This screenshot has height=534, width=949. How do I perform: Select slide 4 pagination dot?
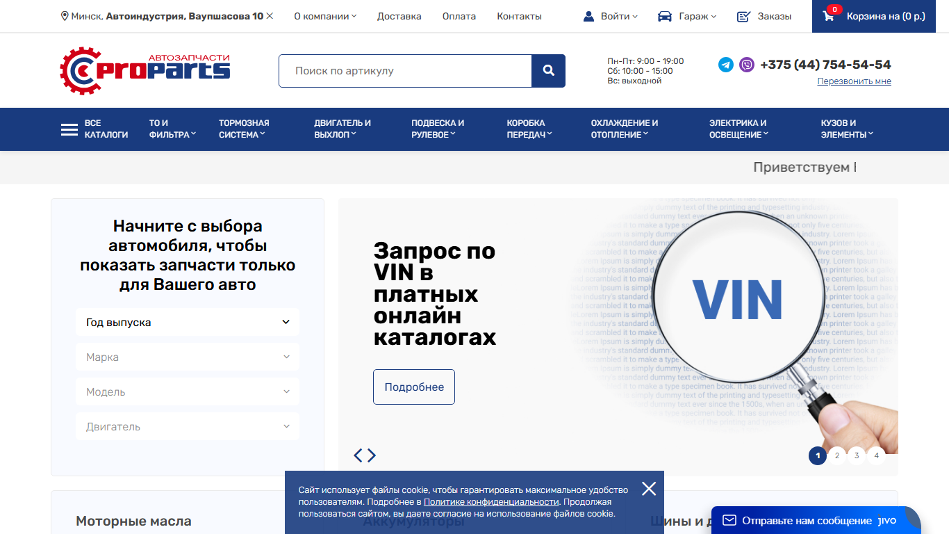[876, 456]
